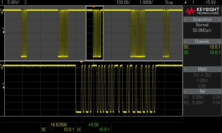Expand the Channels panel header
Screen dimensions: 222x133
click(202, 42)
